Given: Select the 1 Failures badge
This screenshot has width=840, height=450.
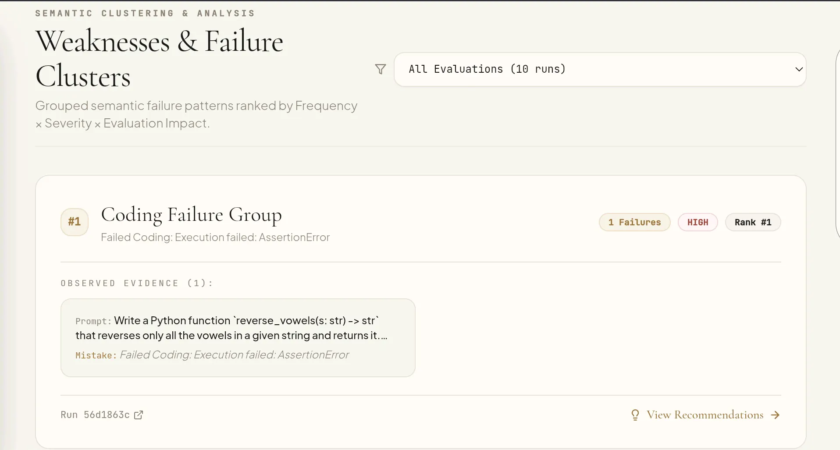Looking at the screenshot, I should (x=634, y=222).
